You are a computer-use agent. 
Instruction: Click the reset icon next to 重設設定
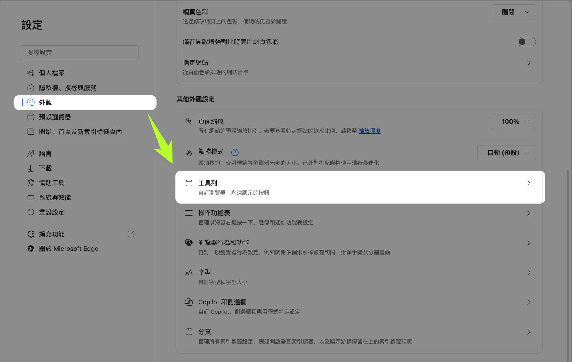31,212
